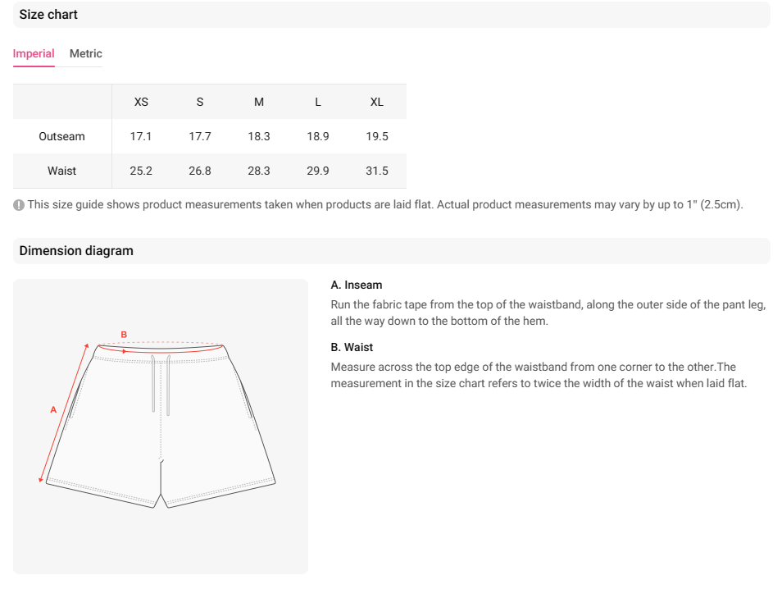The height and width of the screenshot is (589, 782).
Task: Click the Waist row label in table
Action: click(x=61, y=171)
